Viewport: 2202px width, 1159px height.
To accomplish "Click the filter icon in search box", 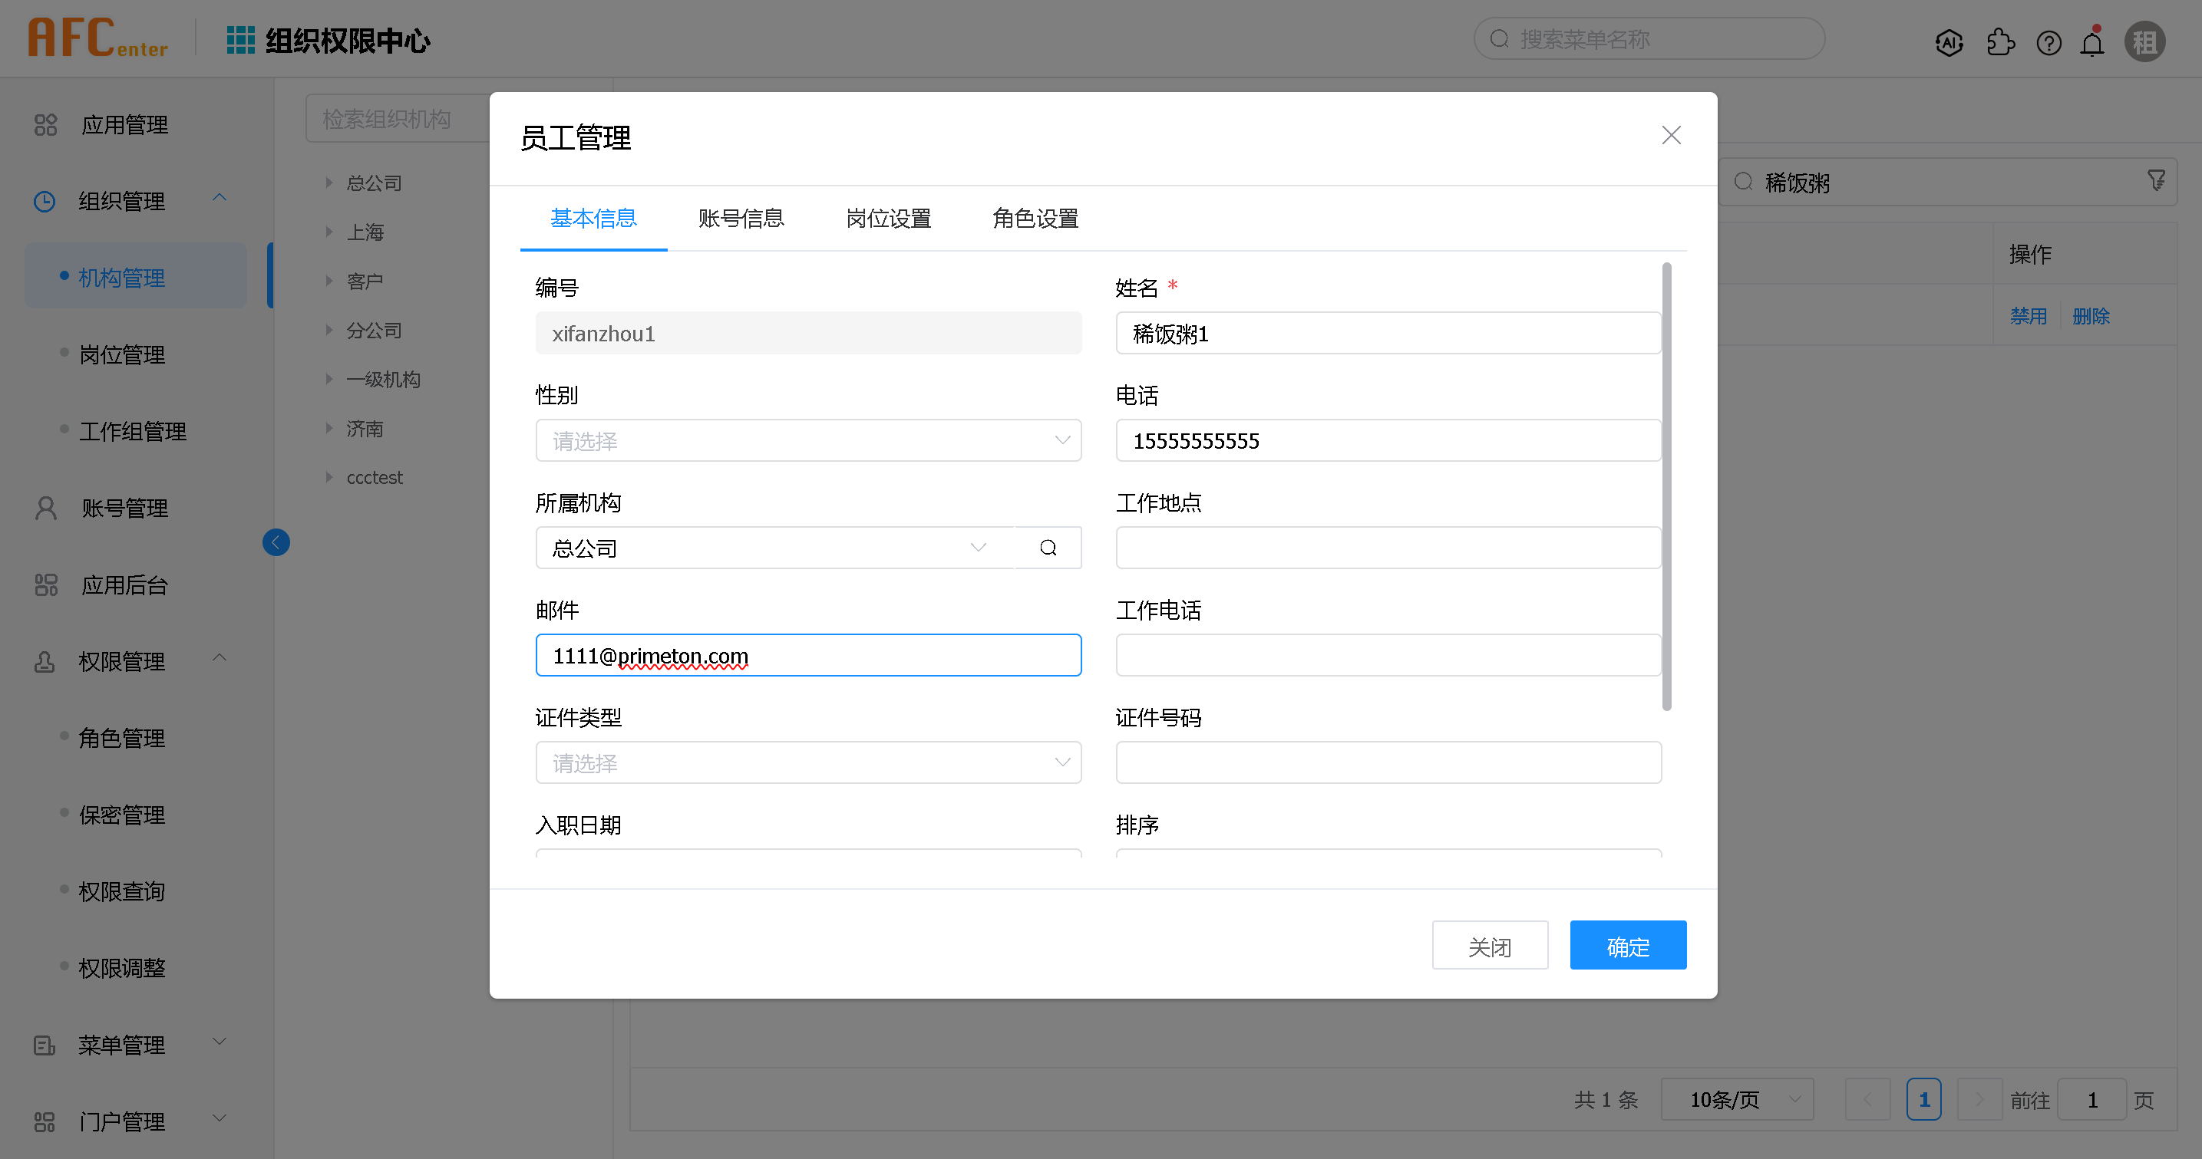I will point(2155,180).
